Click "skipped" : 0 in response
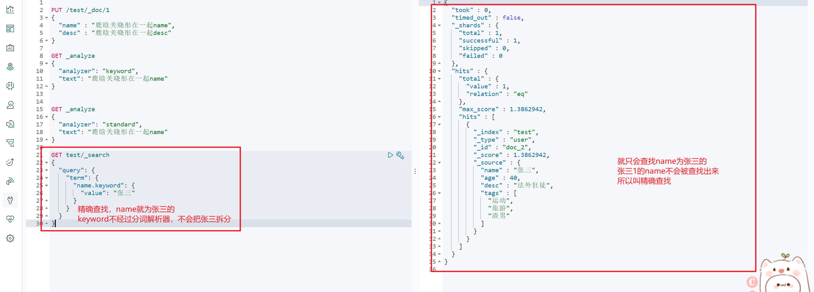Screen dimensions: 814x292 coord(484,48)
